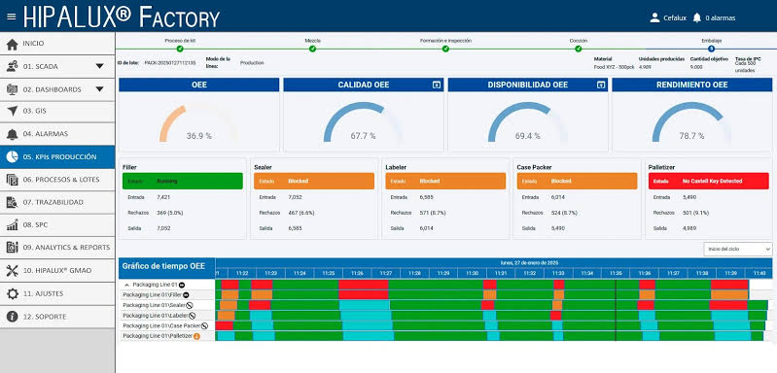Click the Filler Running status bar
This screenshot has height=373, width=777.
(183, 181)
